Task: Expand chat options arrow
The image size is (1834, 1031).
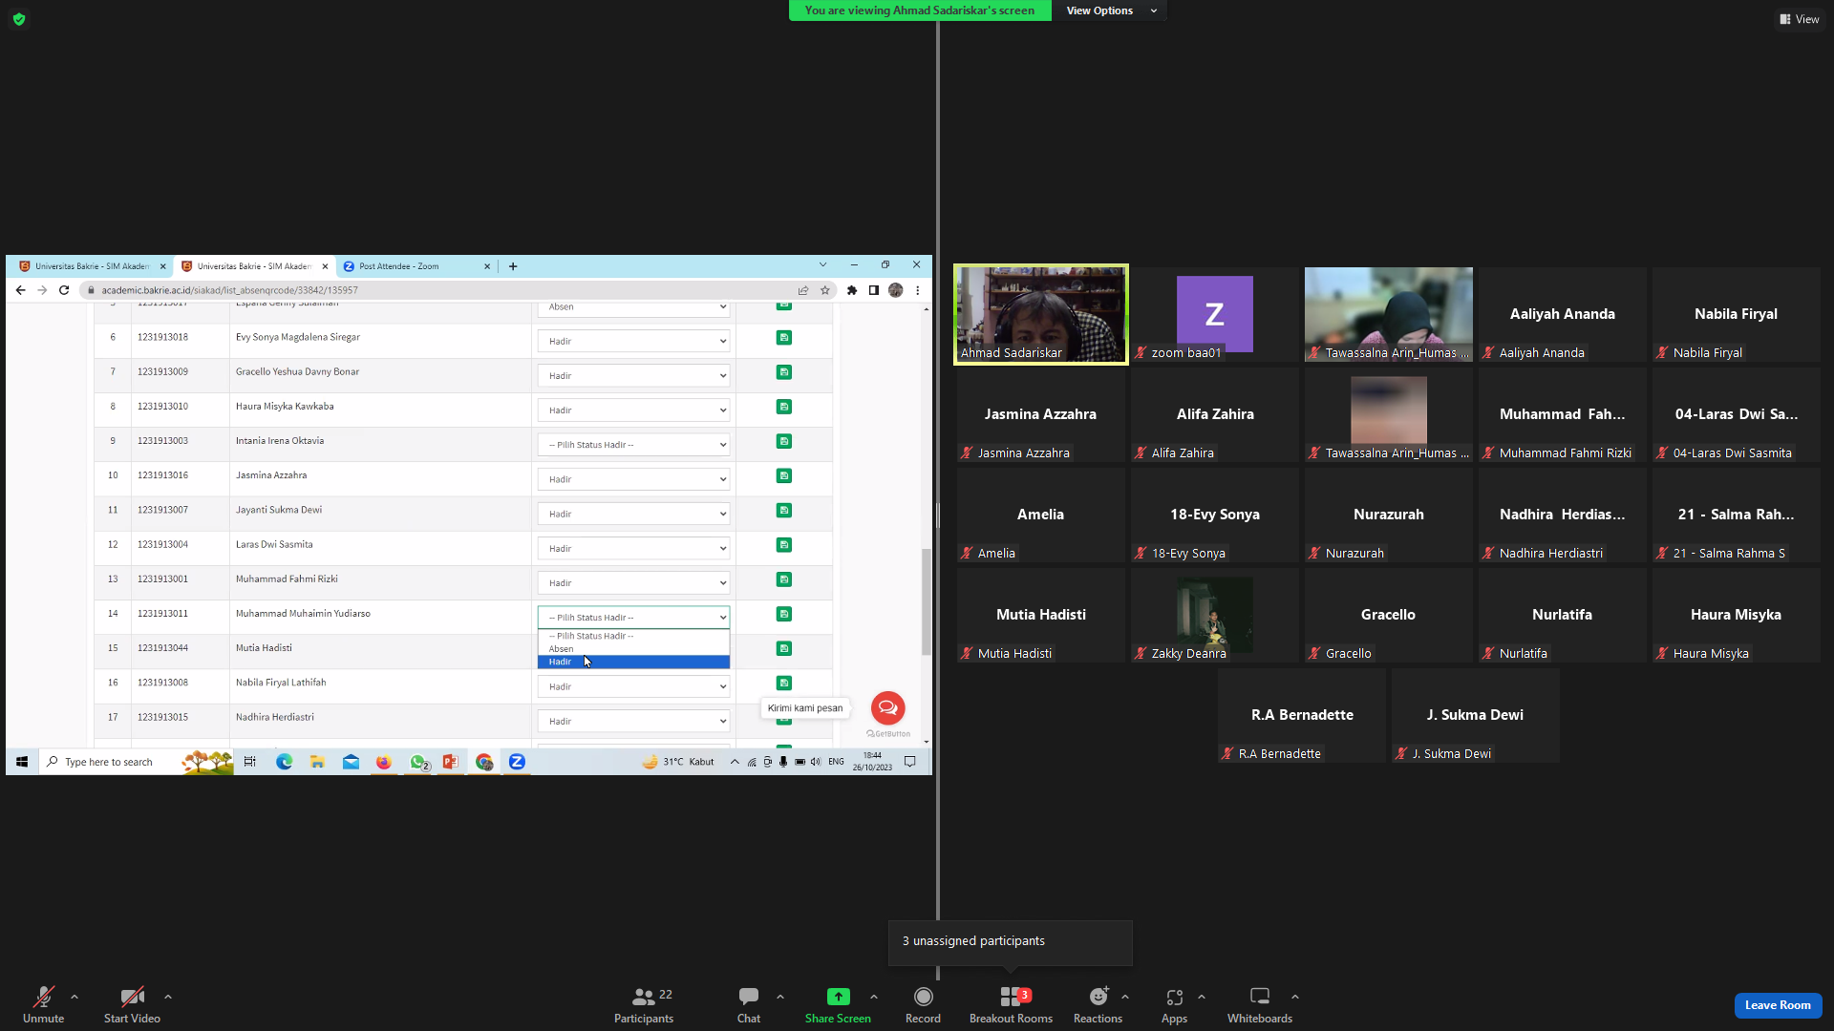Action: point(780,997)
